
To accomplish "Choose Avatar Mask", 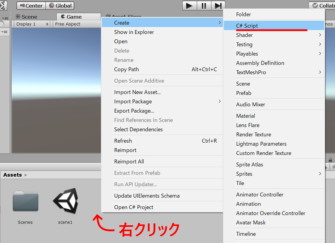I will (x=274, y=223).
